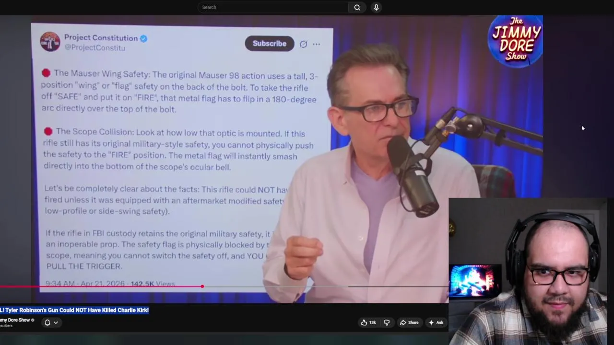Screen dimensions: 614x345
Task: Activate voice search microphone icon
Action: click(x=376, y=7)
